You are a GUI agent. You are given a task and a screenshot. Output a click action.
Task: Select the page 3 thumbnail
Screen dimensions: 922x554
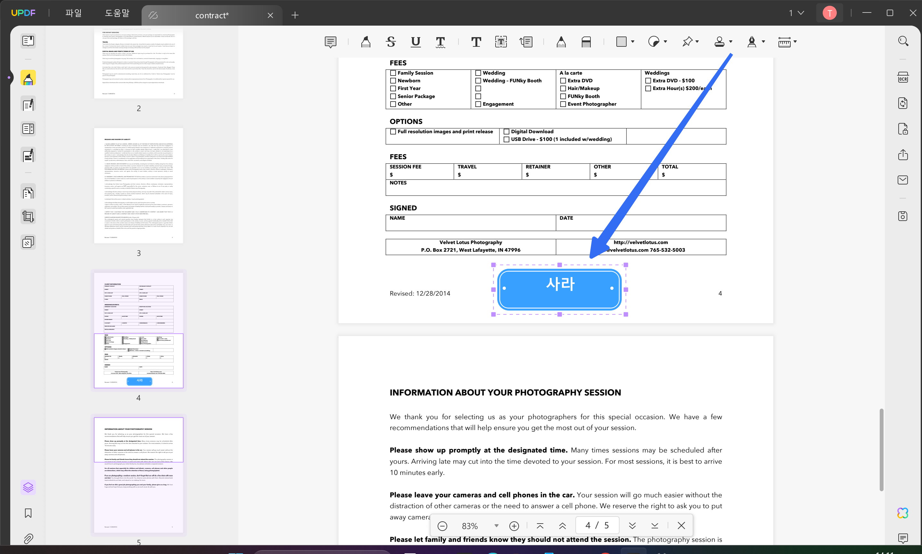pyautogui.click(x=138, y=185)
